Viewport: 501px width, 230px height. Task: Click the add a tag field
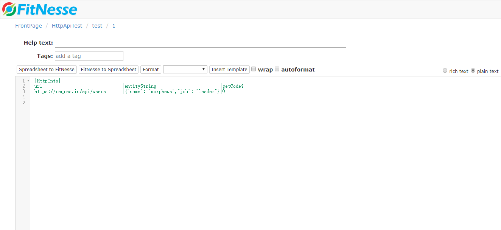[89, 56]
